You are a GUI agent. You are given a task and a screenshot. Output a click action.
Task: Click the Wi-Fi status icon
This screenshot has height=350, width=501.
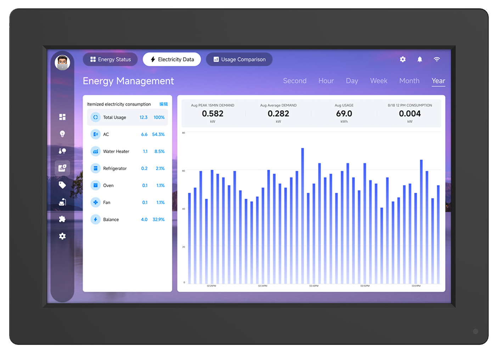[437, 59]
